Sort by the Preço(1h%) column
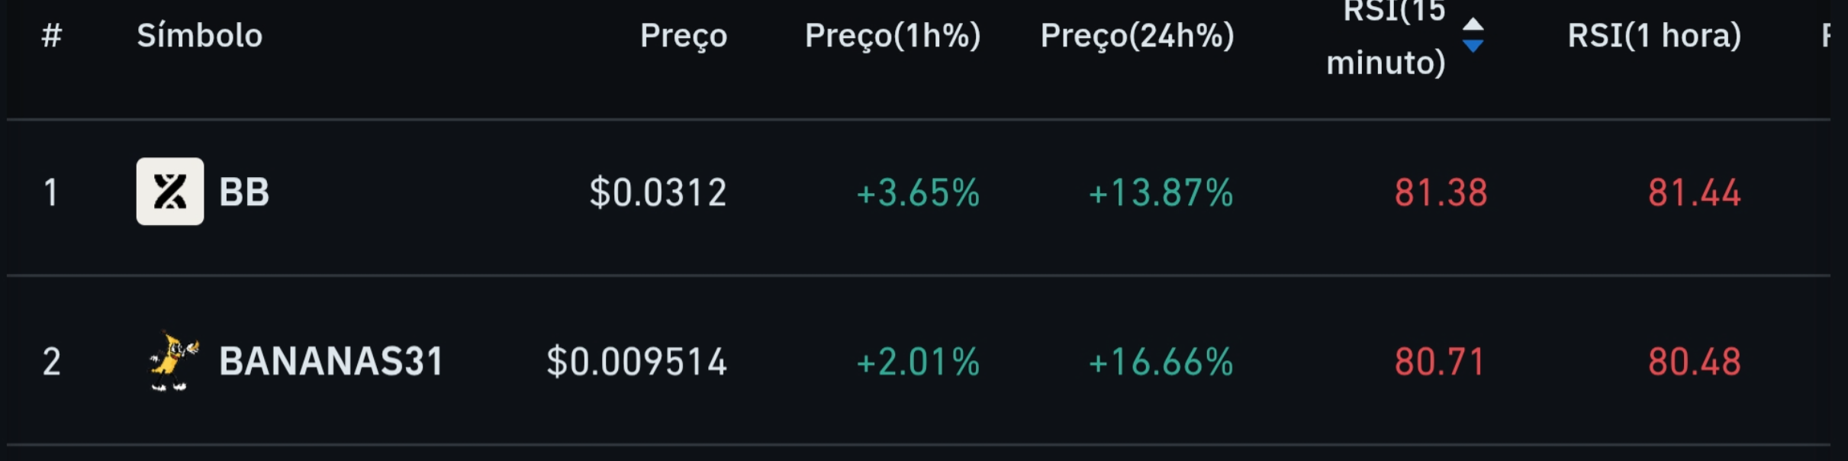Screen dimensions: 1848x461 [893, 36]
